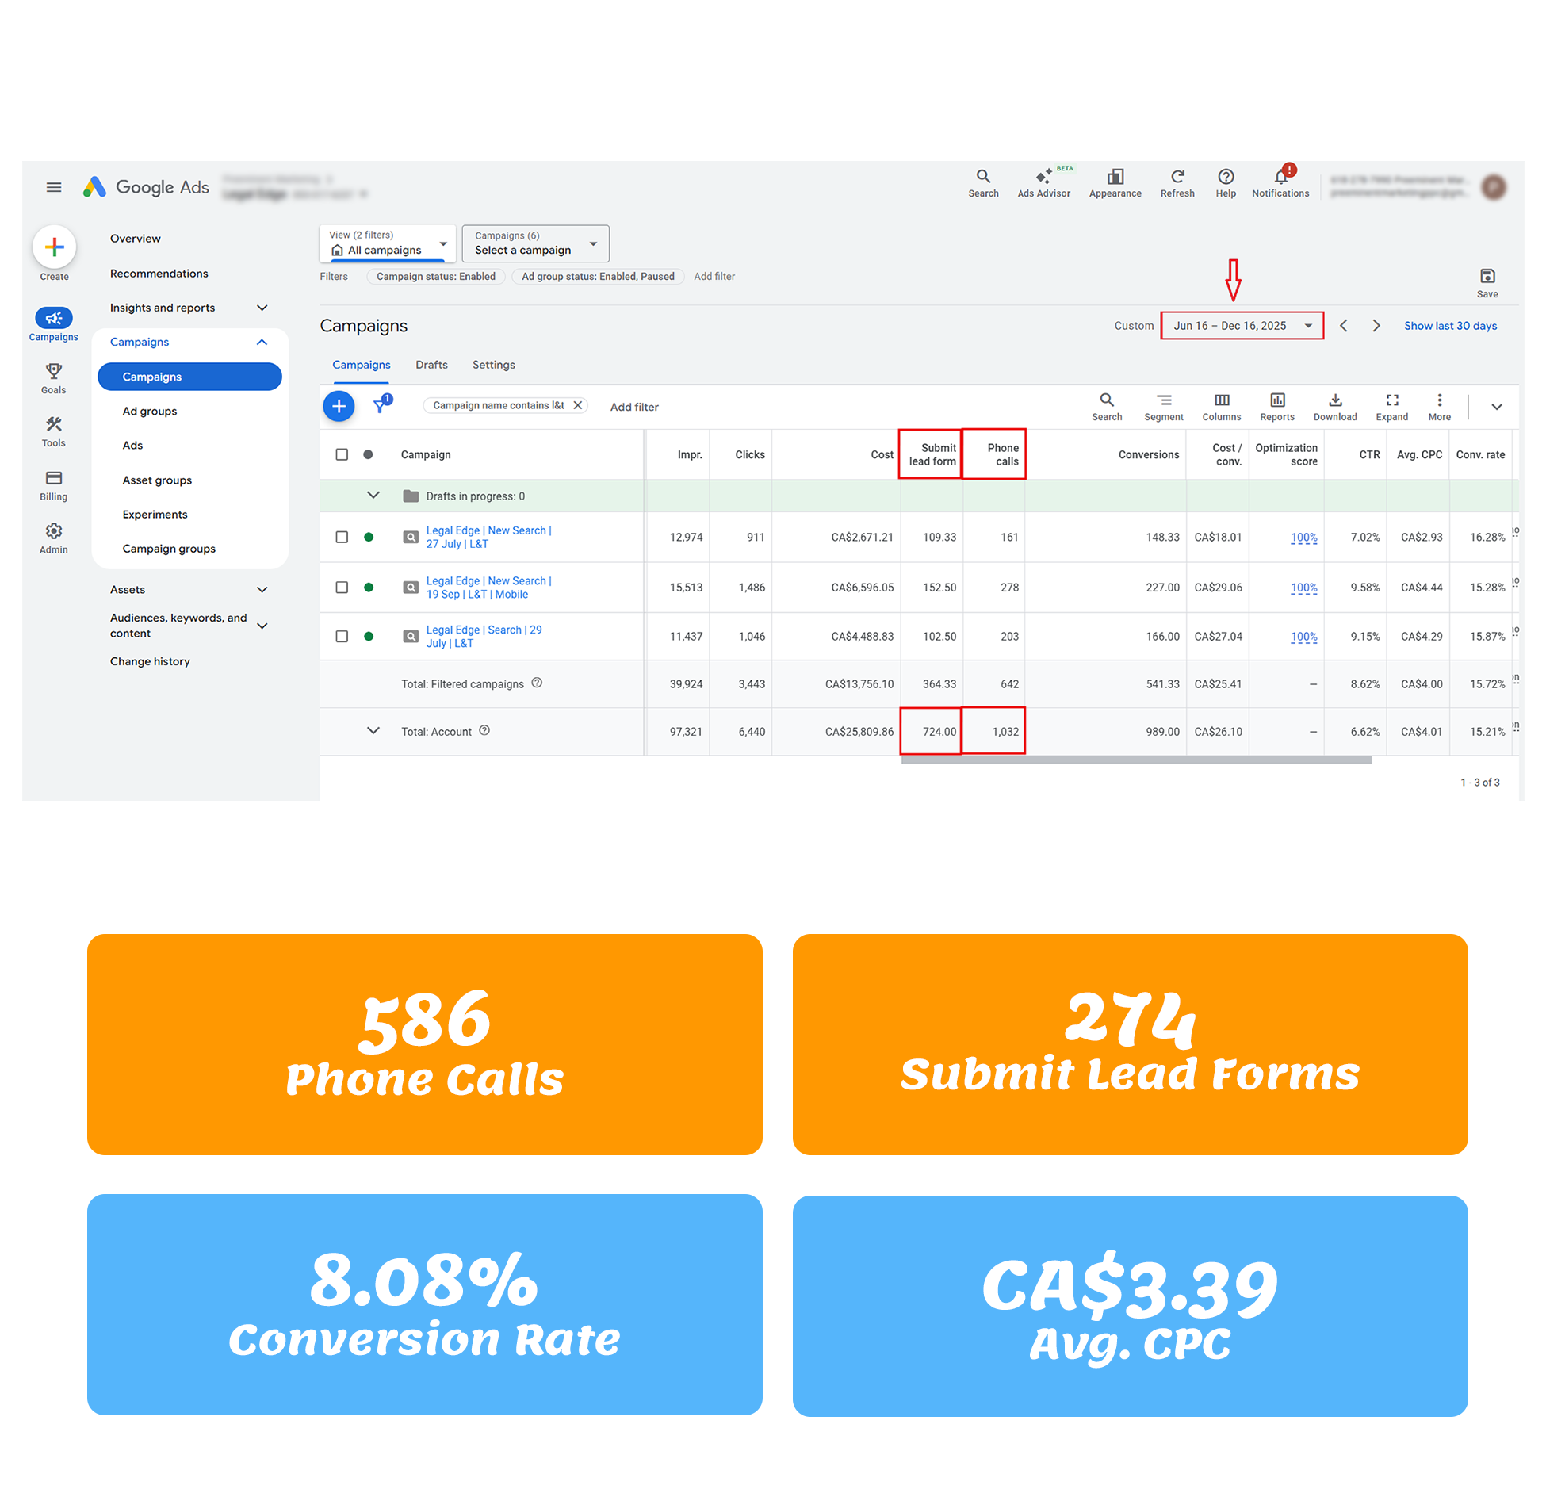The width and height of the screenshot is (1546, 1493).
Task: Click the Save view icon
Action: tap(1487, 277)
